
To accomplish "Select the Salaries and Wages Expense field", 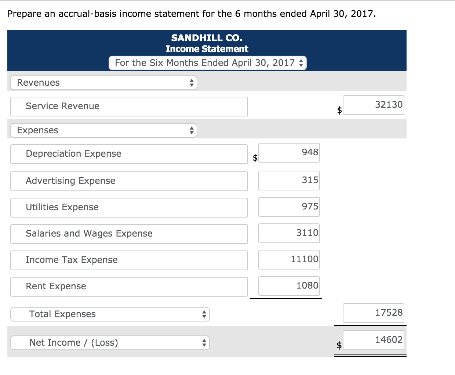I will point(129,234).
